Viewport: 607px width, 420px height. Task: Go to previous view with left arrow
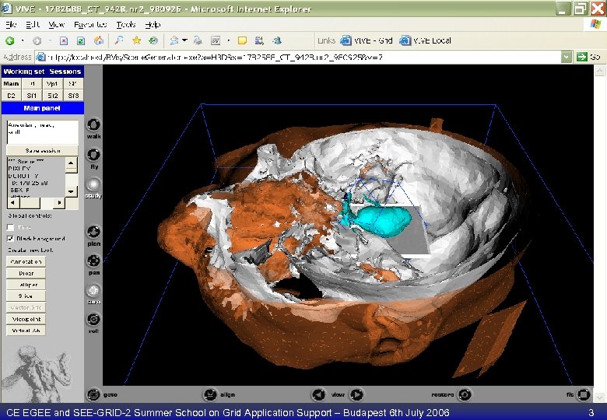point(318,394)
